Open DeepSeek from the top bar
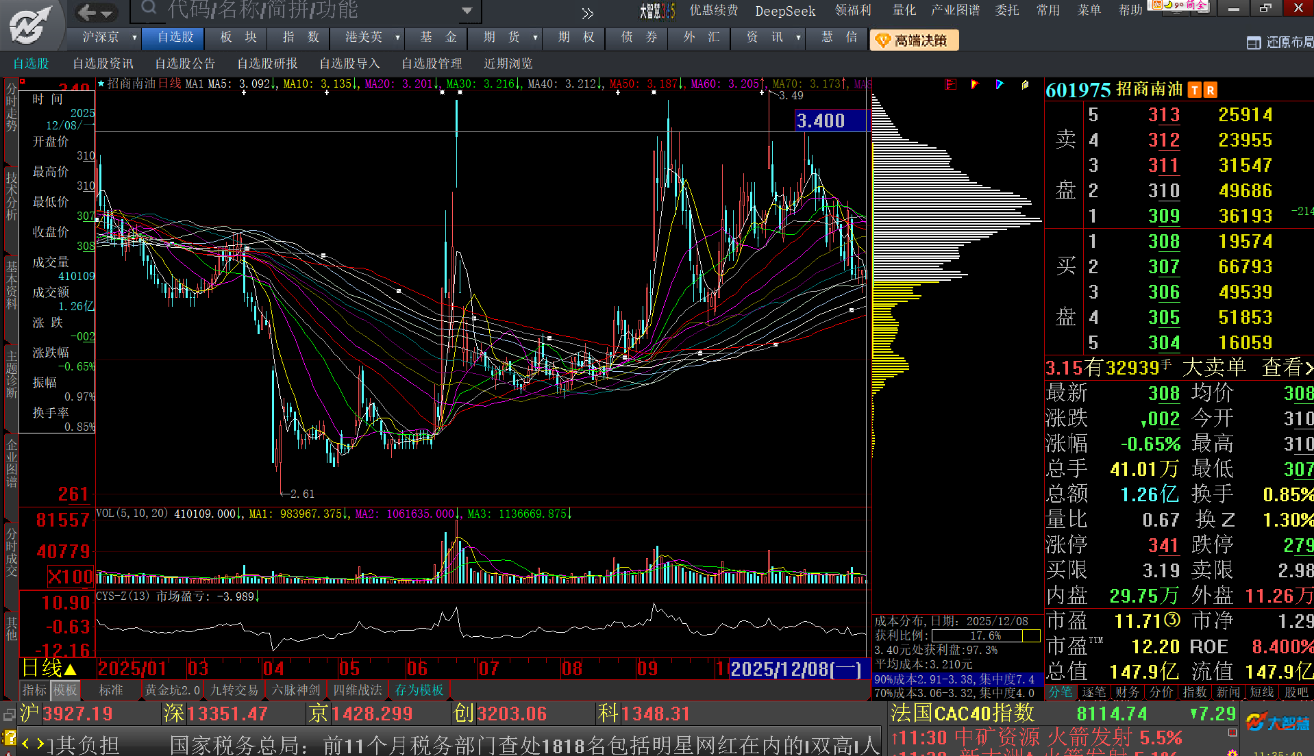 tap(785, 11)
